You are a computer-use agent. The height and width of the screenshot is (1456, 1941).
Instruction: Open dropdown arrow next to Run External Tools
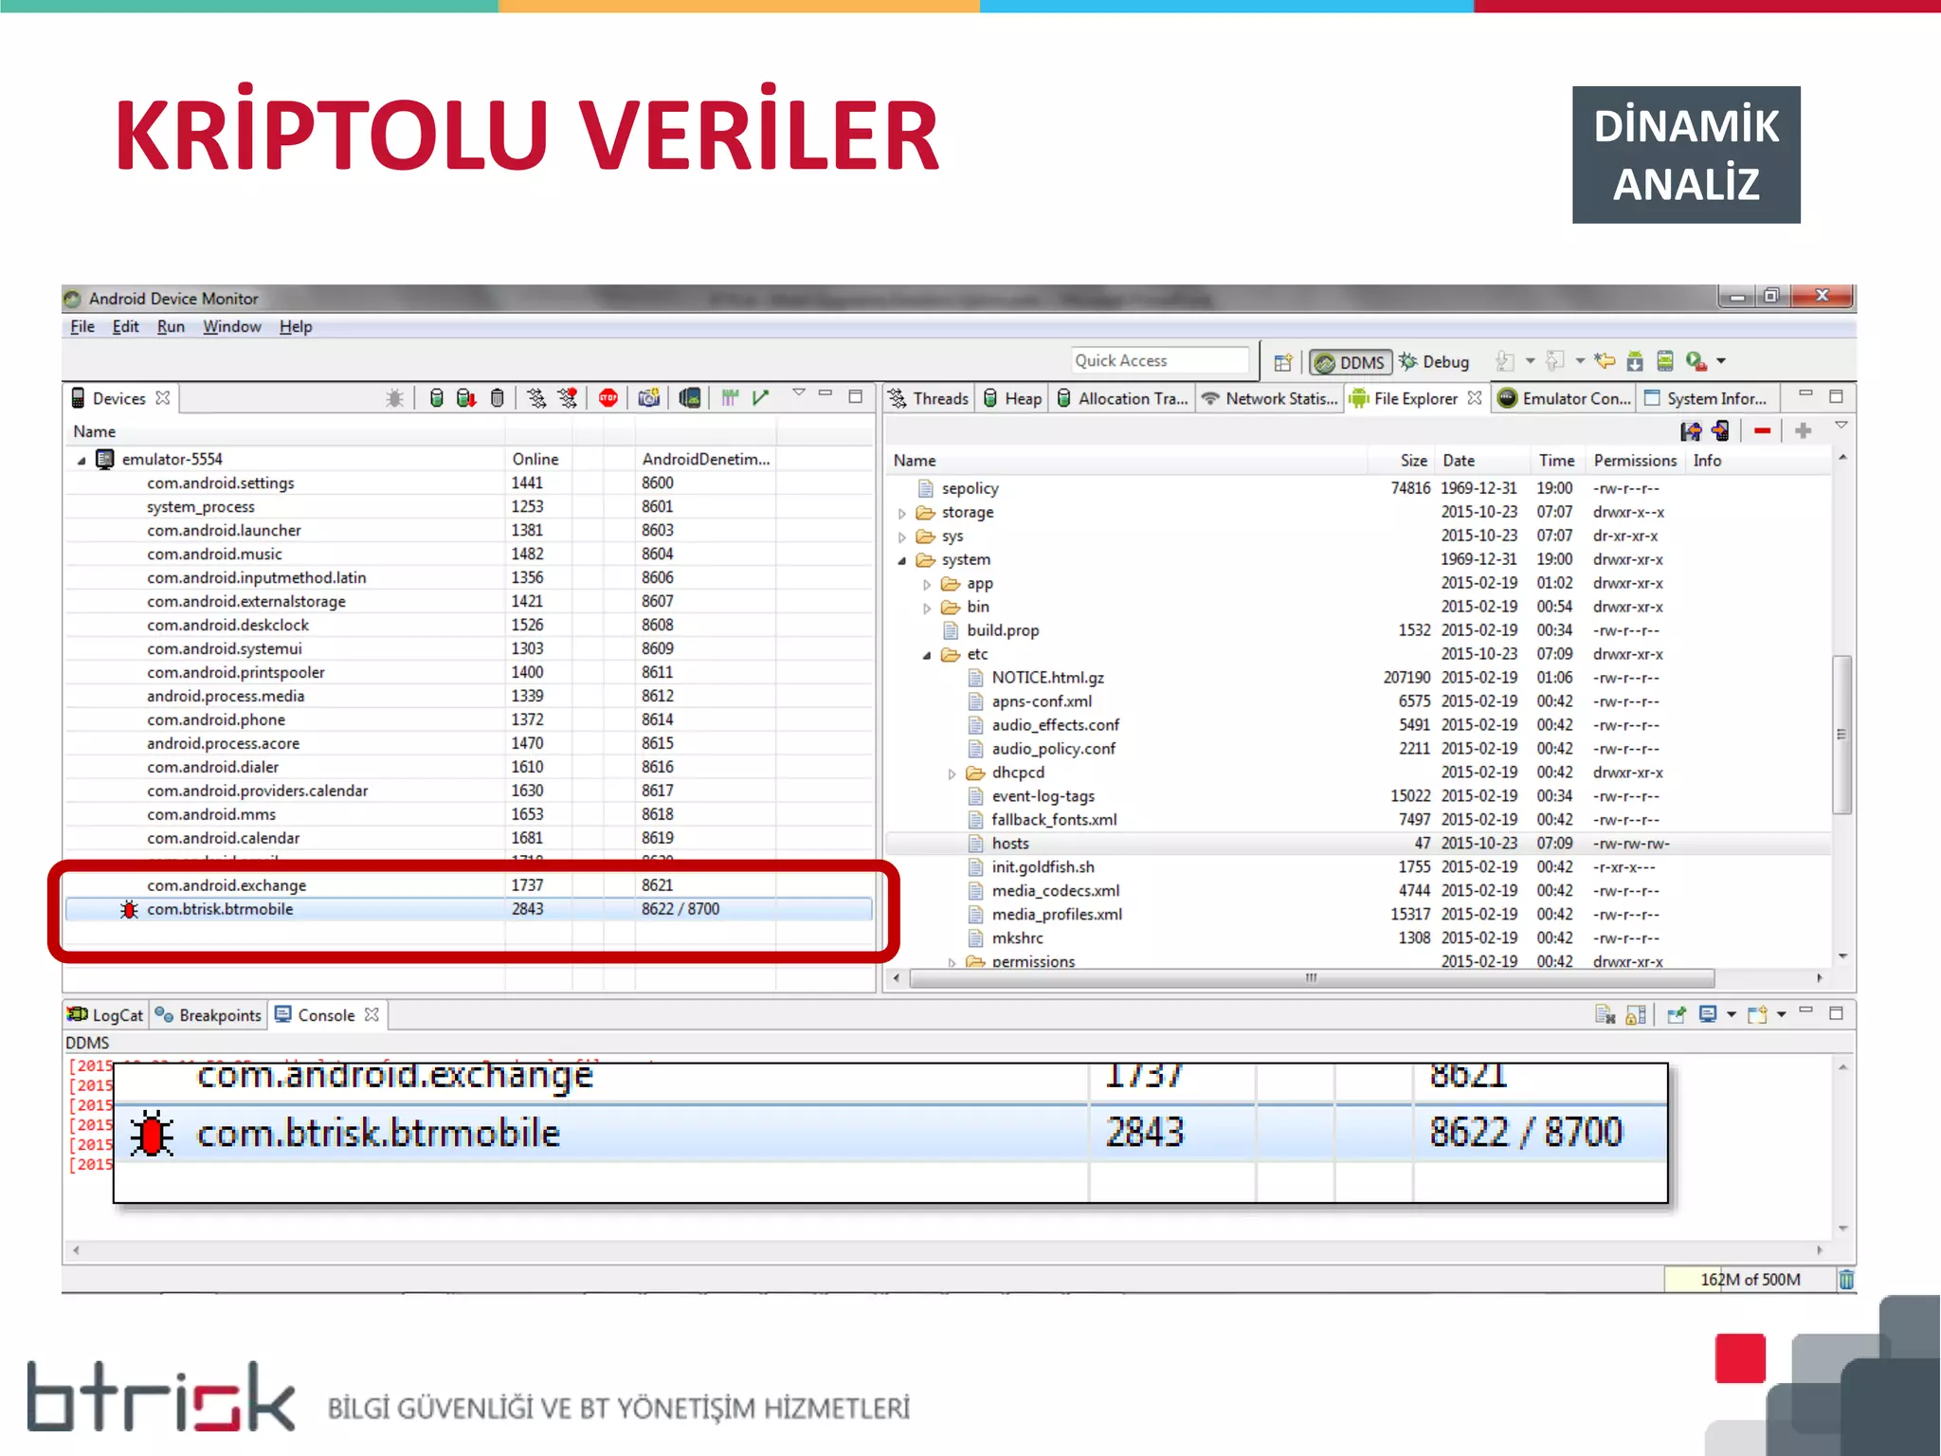[x=1721, y=361]
